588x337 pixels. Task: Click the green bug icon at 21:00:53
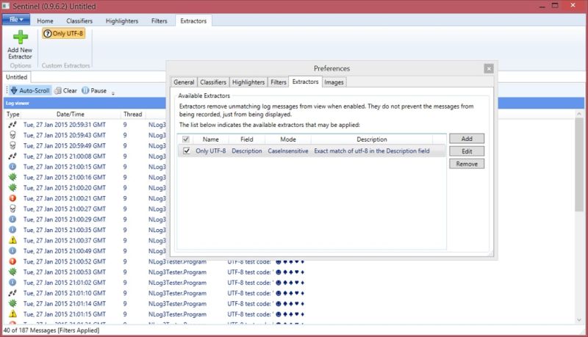(12, 272)
